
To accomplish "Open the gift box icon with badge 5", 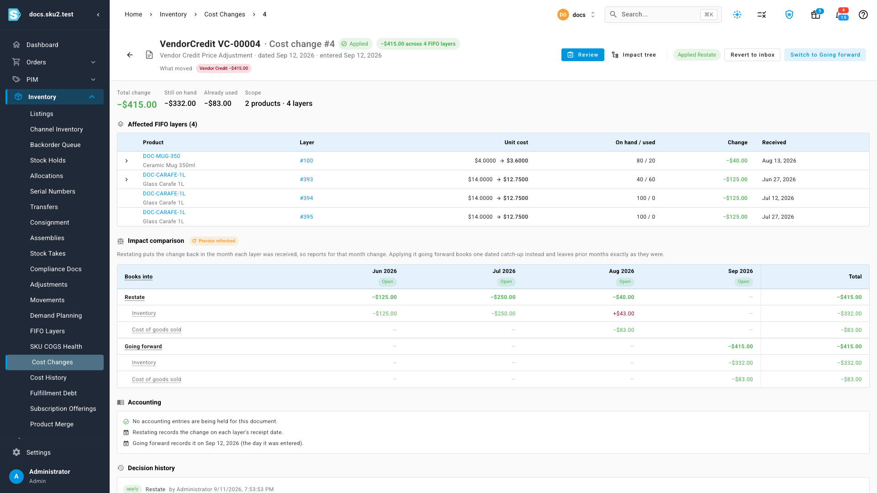I will click(x=815, y=15).
